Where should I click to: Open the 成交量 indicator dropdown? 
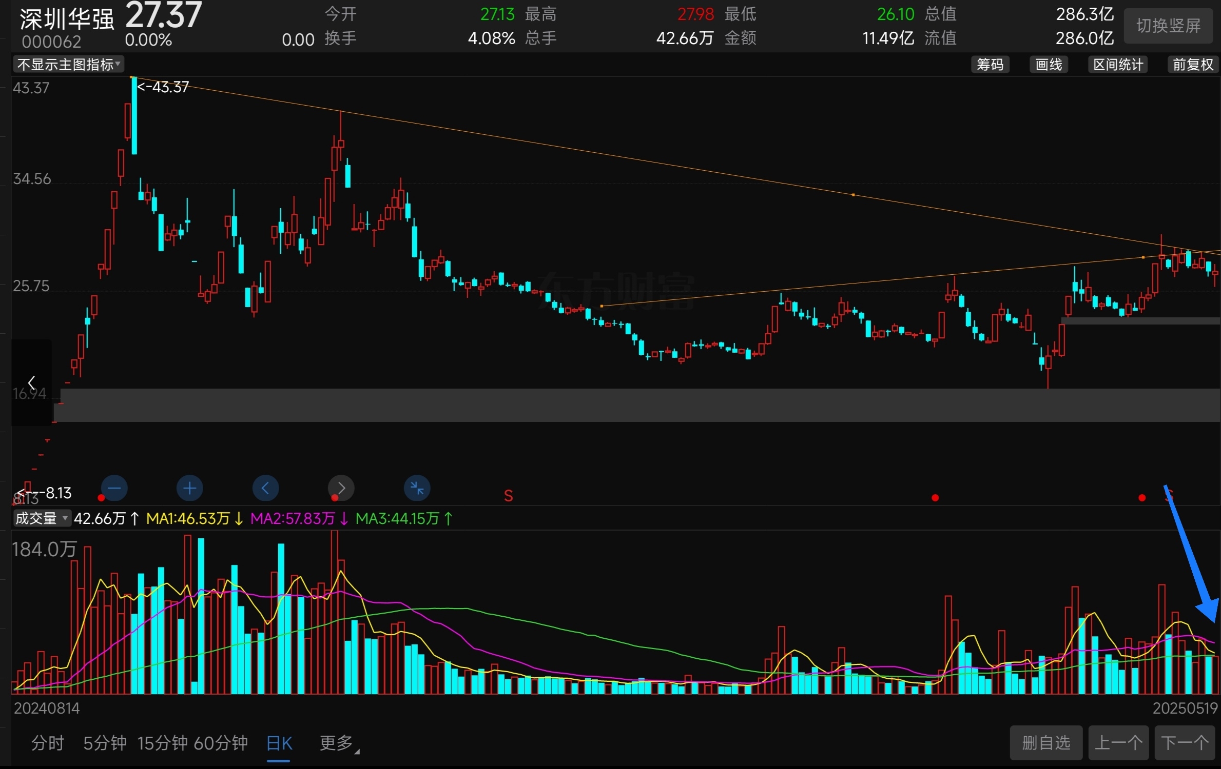pyautogui.click(x=42, y=518)
